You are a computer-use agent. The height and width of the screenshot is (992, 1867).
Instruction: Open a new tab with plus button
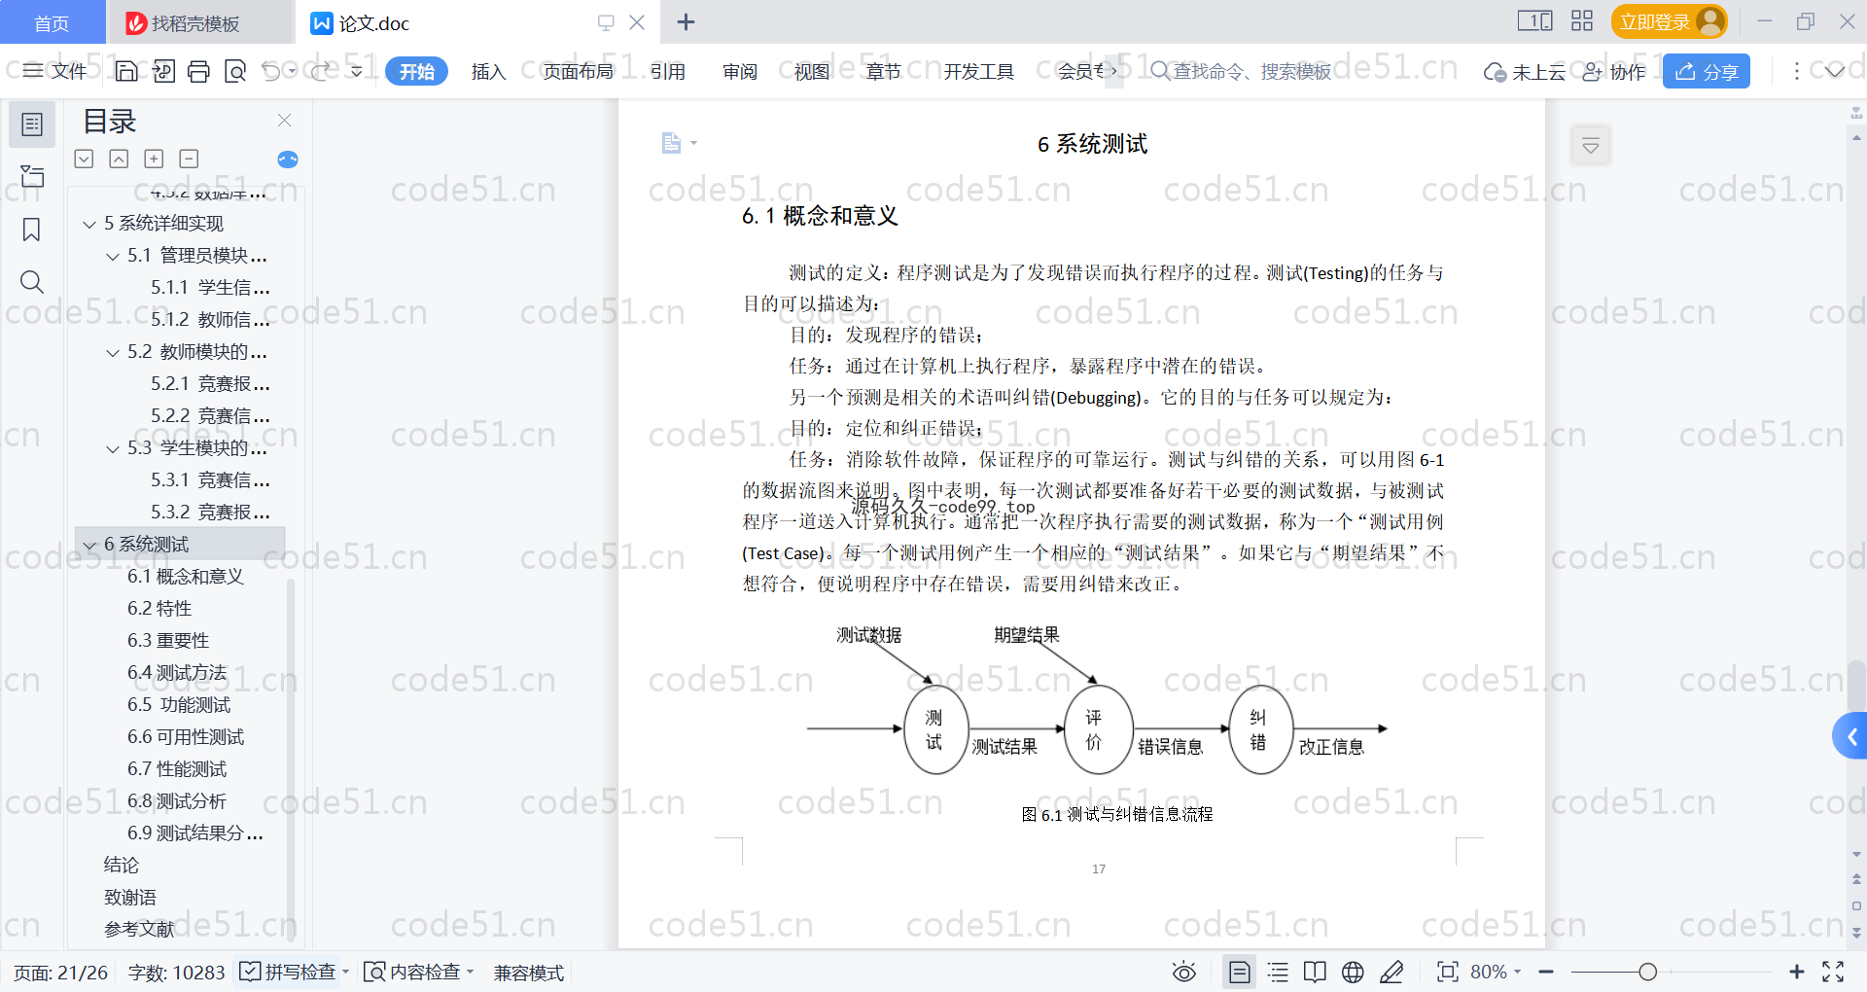686,22
